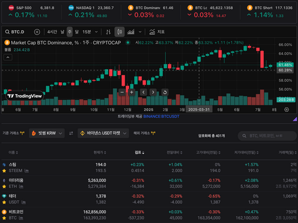Click 비트코인 price 162,856,000

coord(95,212)
